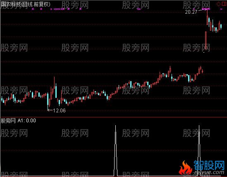Click the indicator label 股旁网 A1: 0.00

pyautogui.click(x=18, y=121)
